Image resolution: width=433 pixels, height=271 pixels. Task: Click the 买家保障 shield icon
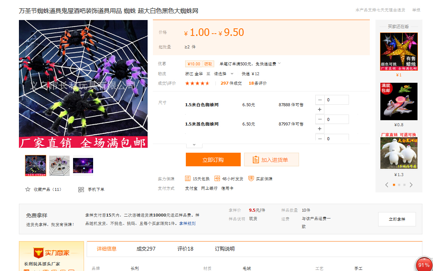(251, 178)
